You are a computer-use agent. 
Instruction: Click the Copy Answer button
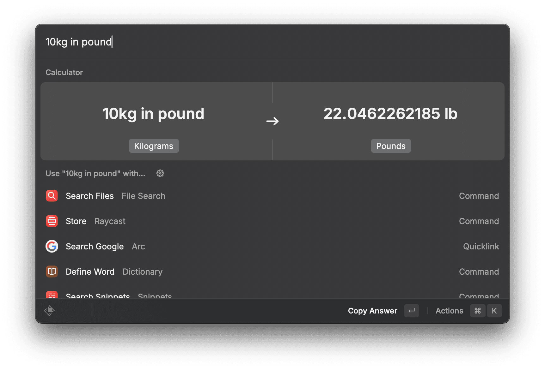373,310
